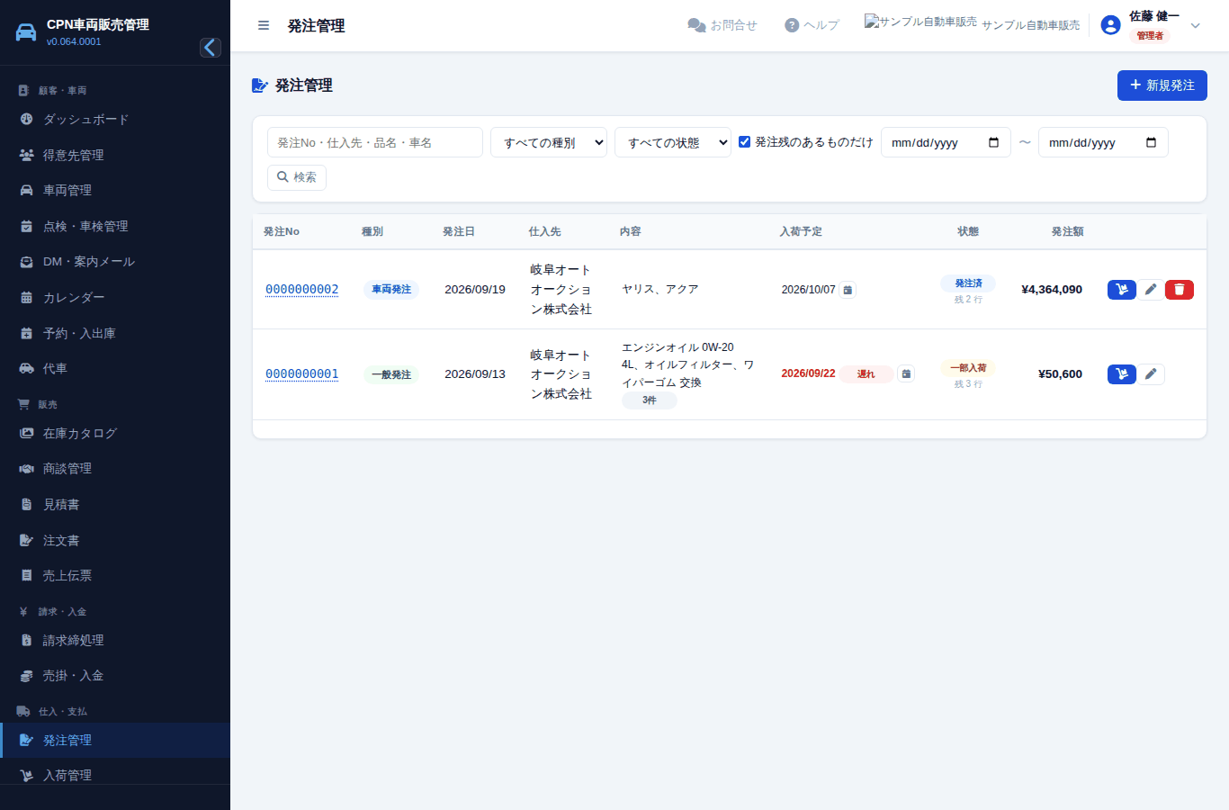Open 売掛・入金 in sidebar
Screen dimensions: 1229x810
(115, 676)
